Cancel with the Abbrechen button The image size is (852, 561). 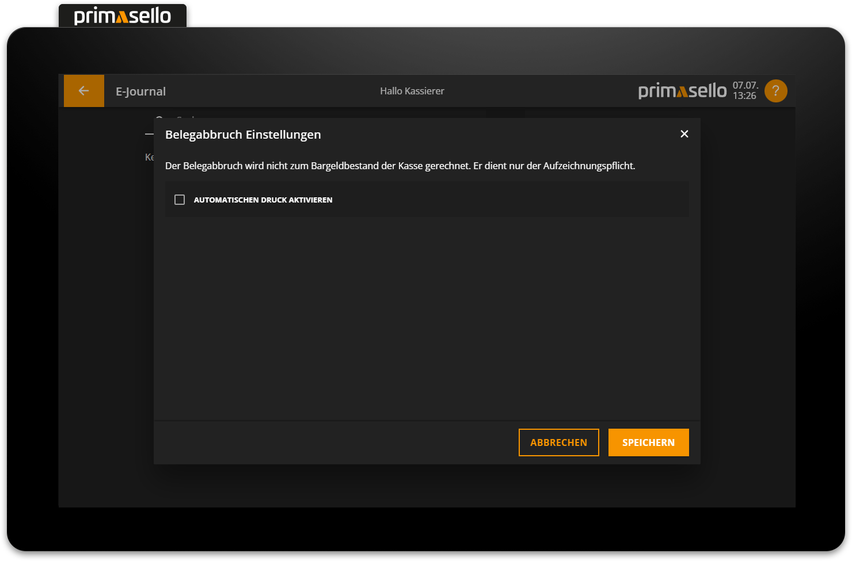[x=558, y=442]
